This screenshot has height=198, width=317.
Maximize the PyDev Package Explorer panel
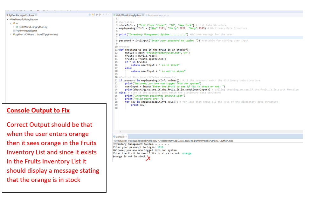click(x=109, y=15)
